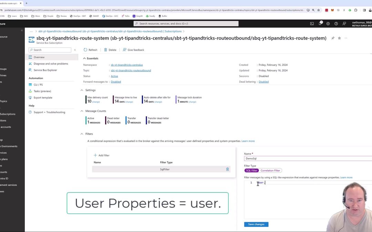Open the browser extensions puzzle icon
Image resolution: width=372 pixels, height=232 pixels.
[x=355, y=10]
